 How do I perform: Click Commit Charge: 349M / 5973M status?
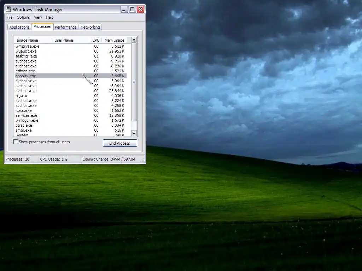coord(109,159)
